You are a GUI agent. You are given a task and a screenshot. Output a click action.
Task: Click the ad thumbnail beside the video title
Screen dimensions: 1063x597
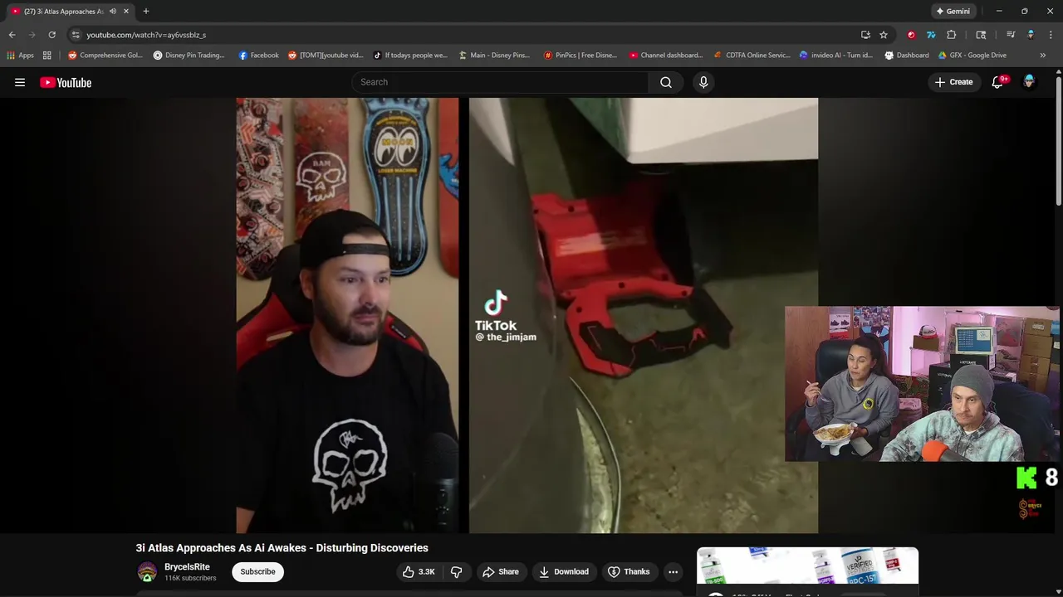pos(807,567)
